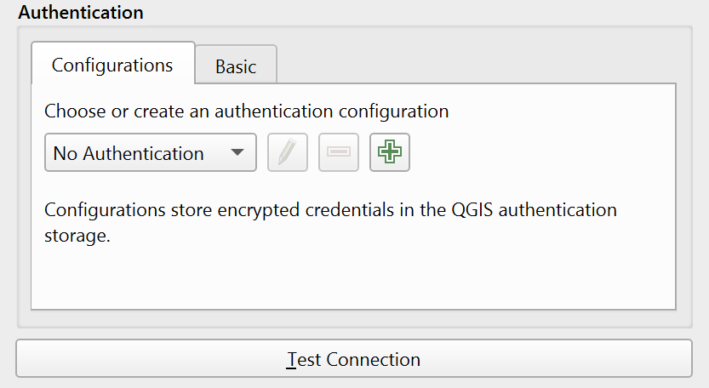Click the remove configuration minus icon
The height and width of the screenshot is (388, 709).
tap(339, 153)
